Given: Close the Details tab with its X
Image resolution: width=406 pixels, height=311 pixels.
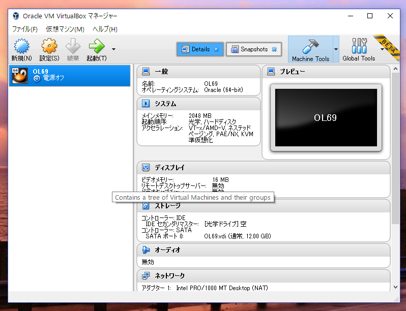Looking at the screenshot, I should coord(216,49).
